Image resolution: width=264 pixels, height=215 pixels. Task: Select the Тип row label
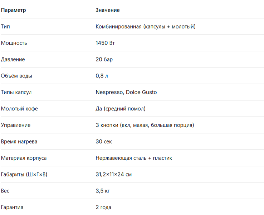5,26
